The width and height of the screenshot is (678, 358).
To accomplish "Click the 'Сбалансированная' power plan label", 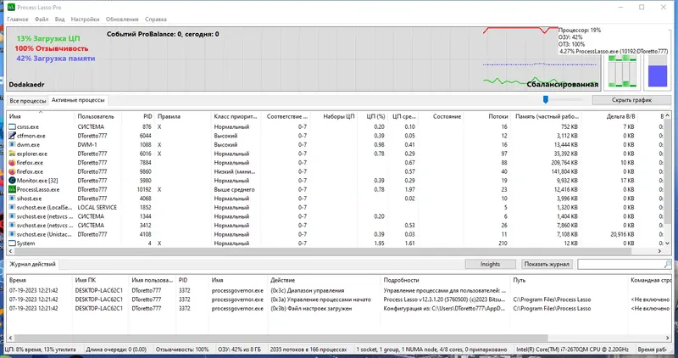I will point(563,85).
